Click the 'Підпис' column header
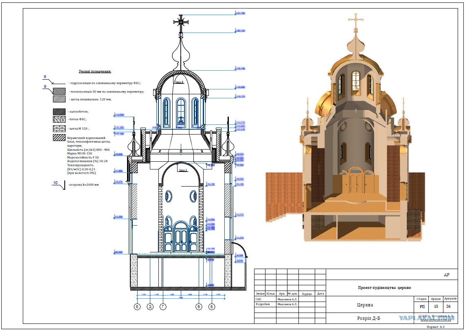This screenshot has height=330, width=465. click(307, 294)
